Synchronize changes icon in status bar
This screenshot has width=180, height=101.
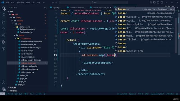[x=12, y=94]
